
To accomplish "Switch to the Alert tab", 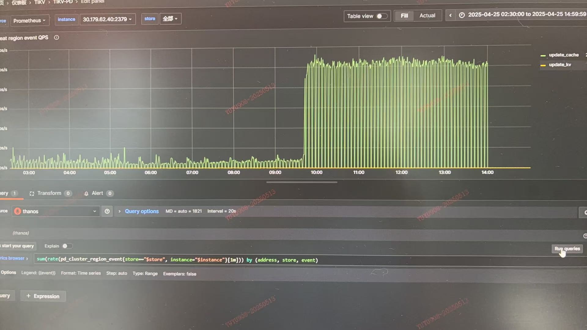I will pyautogui.click(x=97, y=193).
